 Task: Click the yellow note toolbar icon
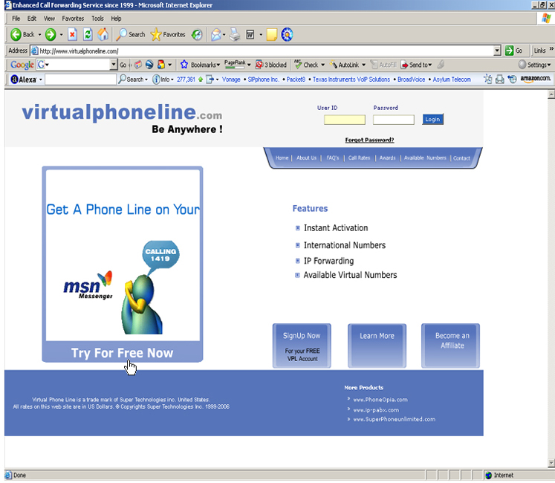tap(272, 35)
